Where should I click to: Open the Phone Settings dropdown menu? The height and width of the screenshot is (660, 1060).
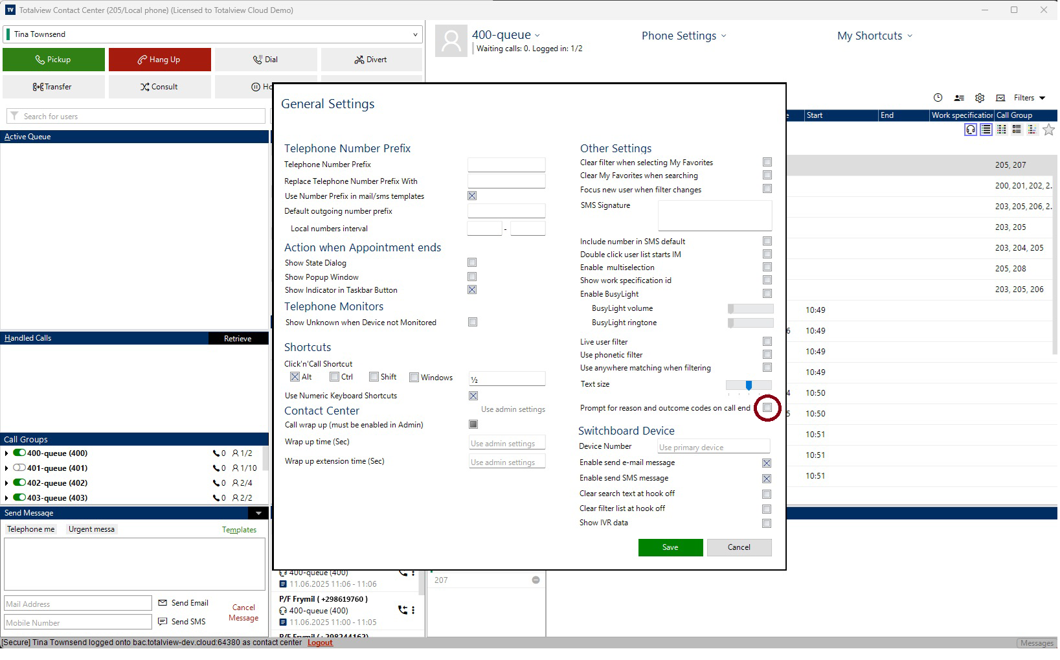pos(684,36)
